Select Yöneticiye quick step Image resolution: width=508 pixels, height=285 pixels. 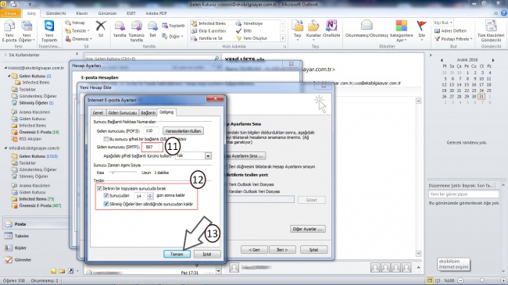249,23
